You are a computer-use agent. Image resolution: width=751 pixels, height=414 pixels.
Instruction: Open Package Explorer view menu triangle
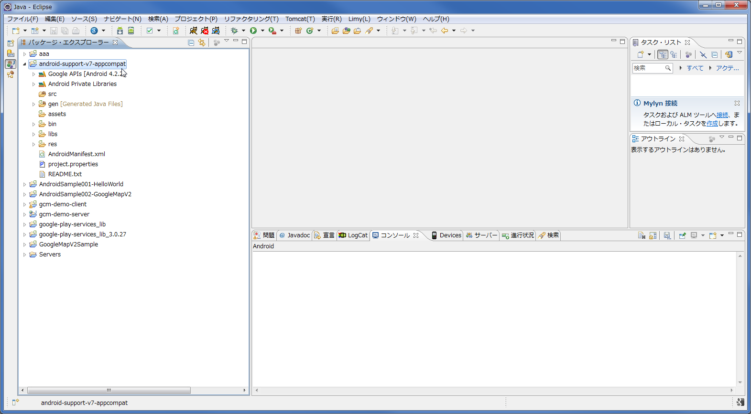227,41
